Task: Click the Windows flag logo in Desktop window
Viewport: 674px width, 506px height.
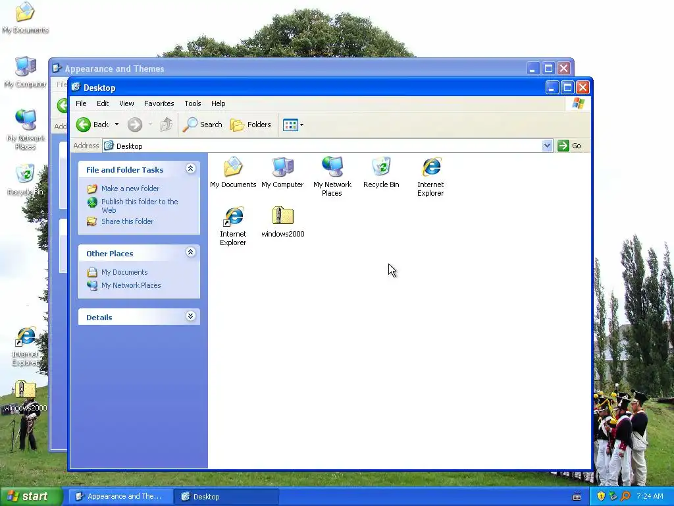Action: click(578, 103)
